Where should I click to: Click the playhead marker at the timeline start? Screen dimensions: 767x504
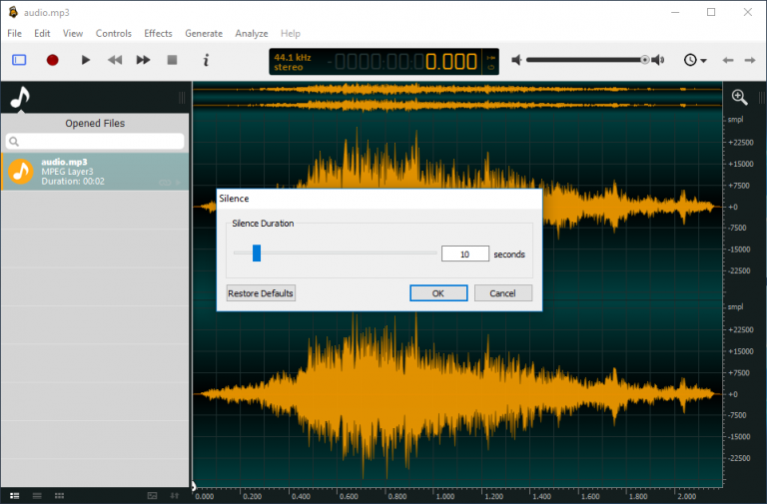tap(194, 485)
